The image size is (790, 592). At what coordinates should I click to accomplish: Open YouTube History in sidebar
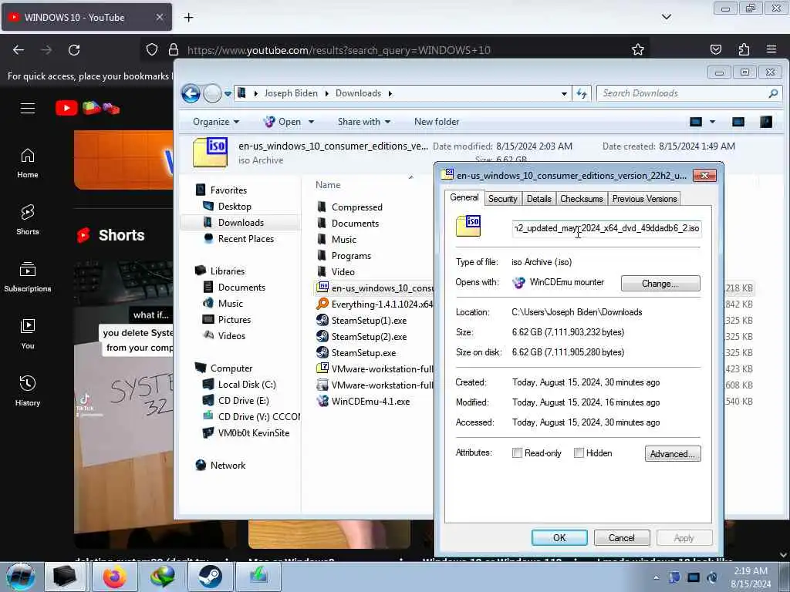pyautogui.click(x=28, y=391)
